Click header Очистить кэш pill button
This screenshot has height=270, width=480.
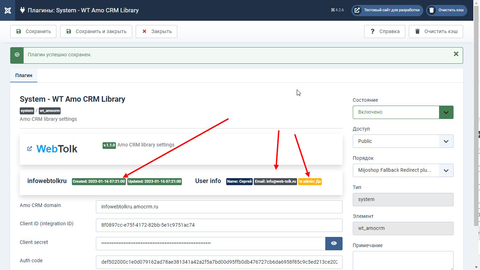[447, 10]
